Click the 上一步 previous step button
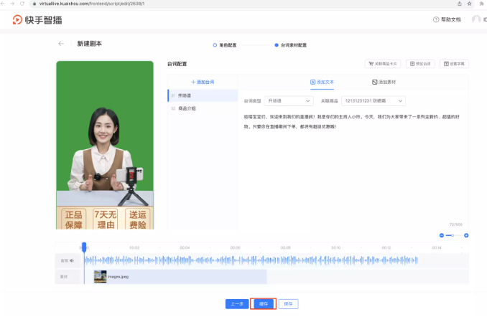The width and height of the screenshot is (487, 317). pyautogui.click(x=237, y=304)
